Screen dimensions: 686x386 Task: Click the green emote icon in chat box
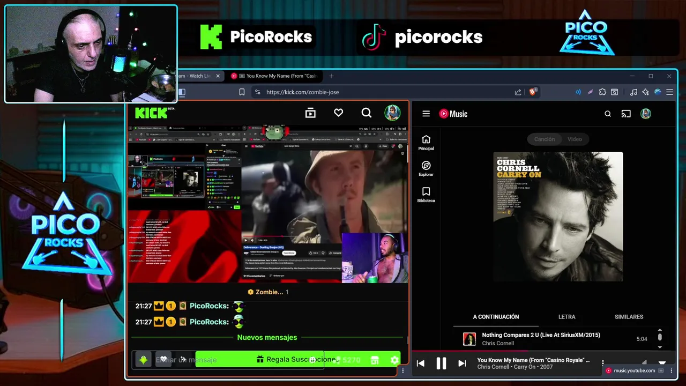point(143,360)
